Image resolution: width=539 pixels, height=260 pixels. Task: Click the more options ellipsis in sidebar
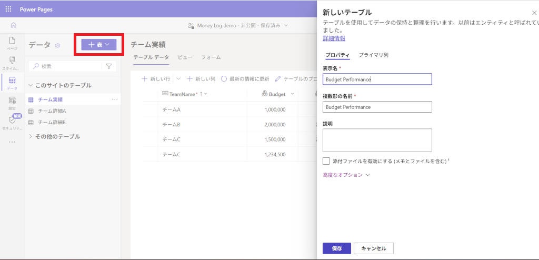12,142
